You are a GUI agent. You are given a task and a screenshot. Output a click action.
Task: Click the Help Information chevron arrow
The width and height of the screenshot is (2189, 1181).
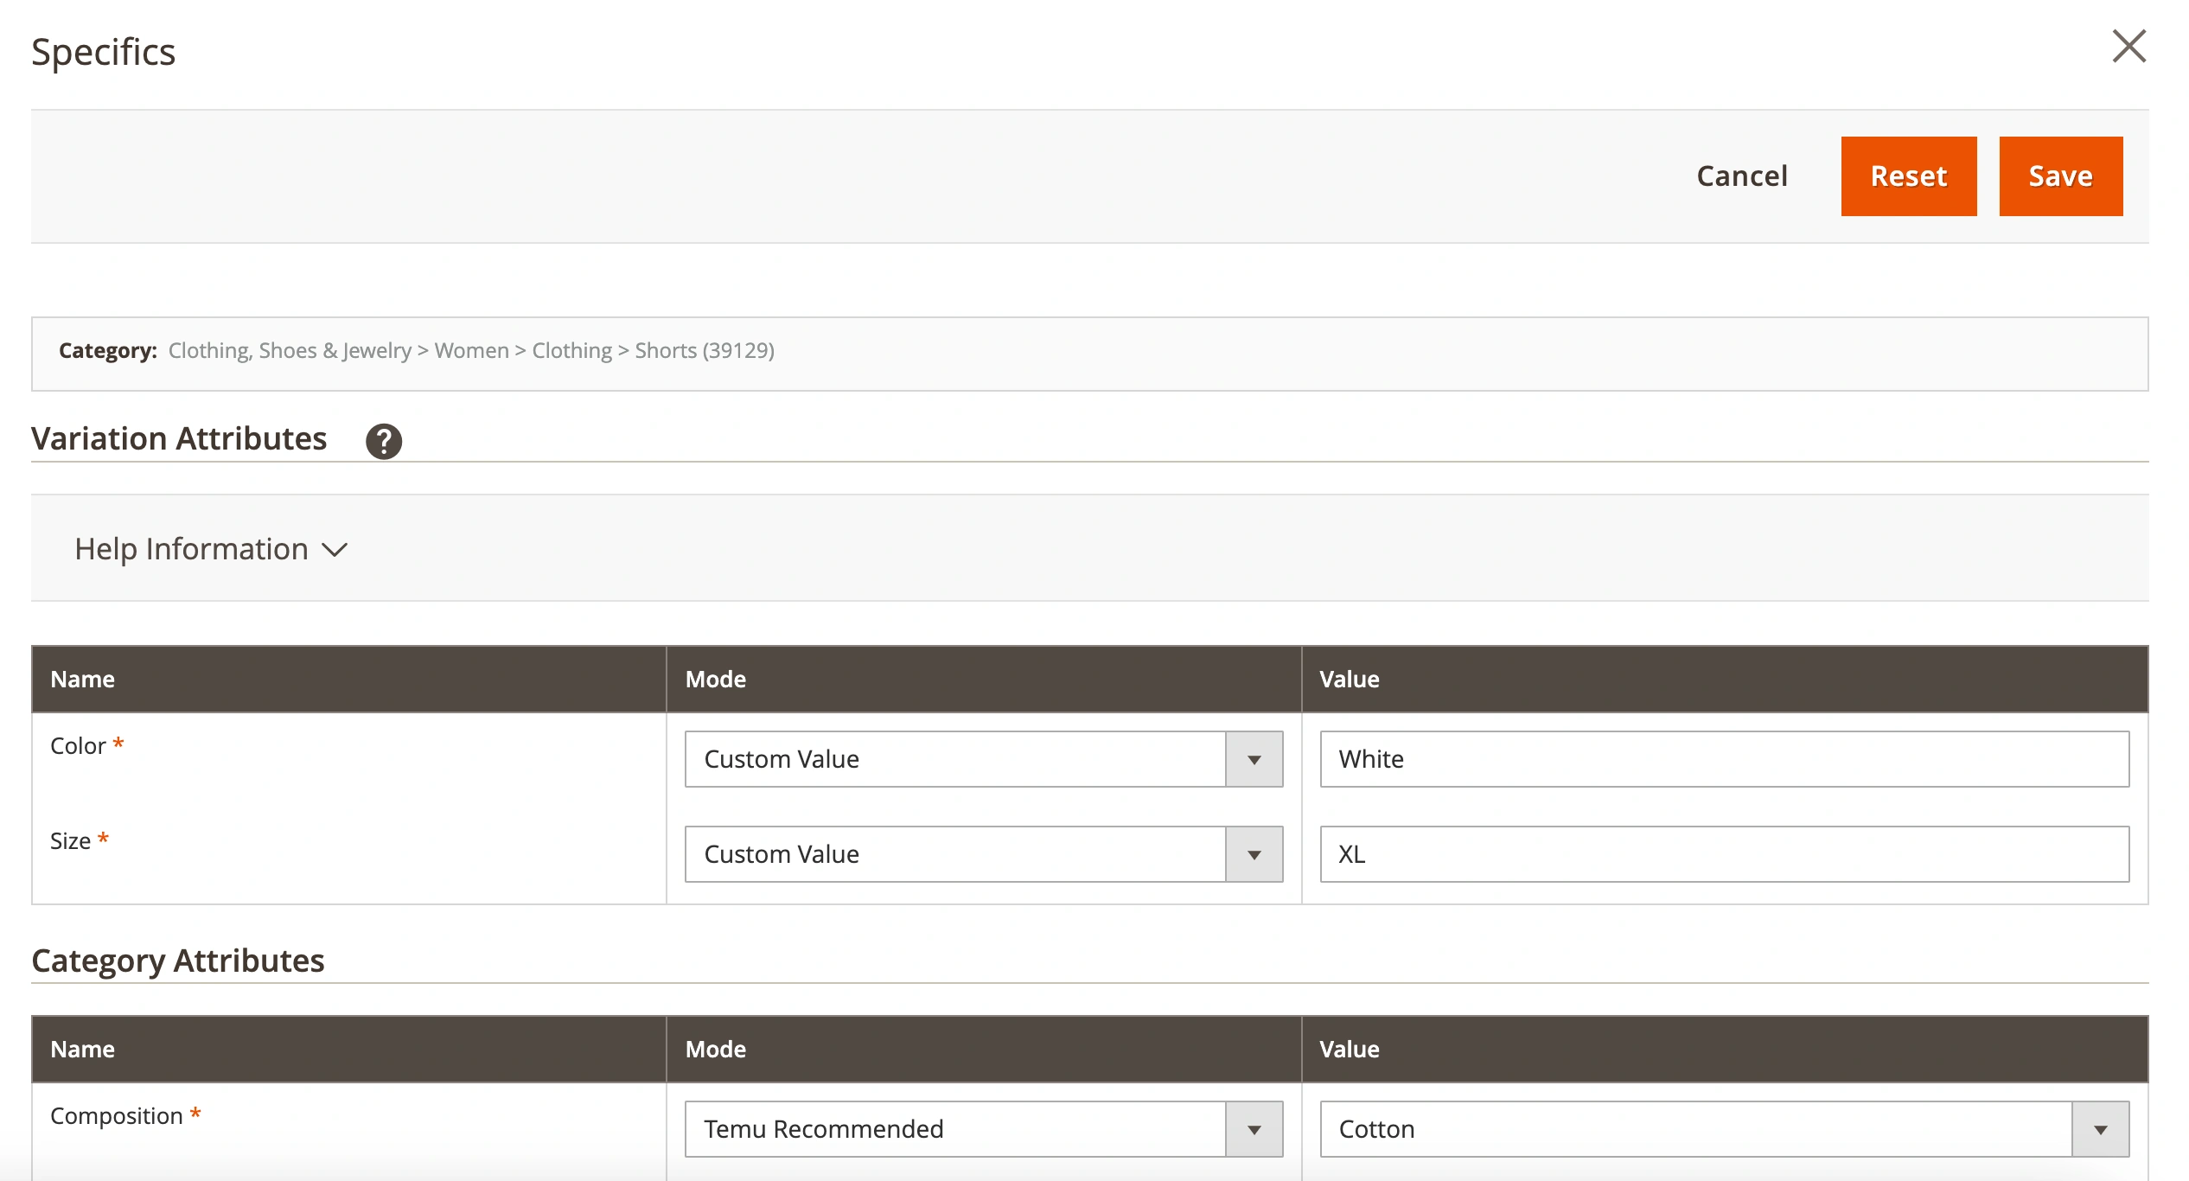335,550
